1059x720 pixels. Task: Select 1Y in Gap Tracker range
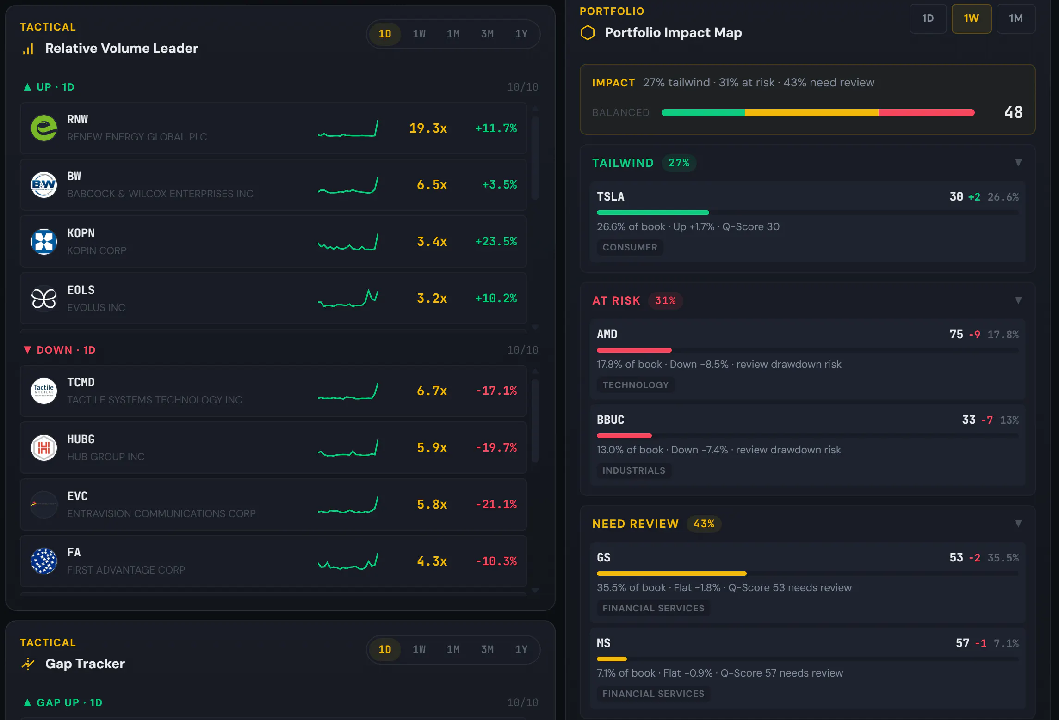click(x=521, y=649)
